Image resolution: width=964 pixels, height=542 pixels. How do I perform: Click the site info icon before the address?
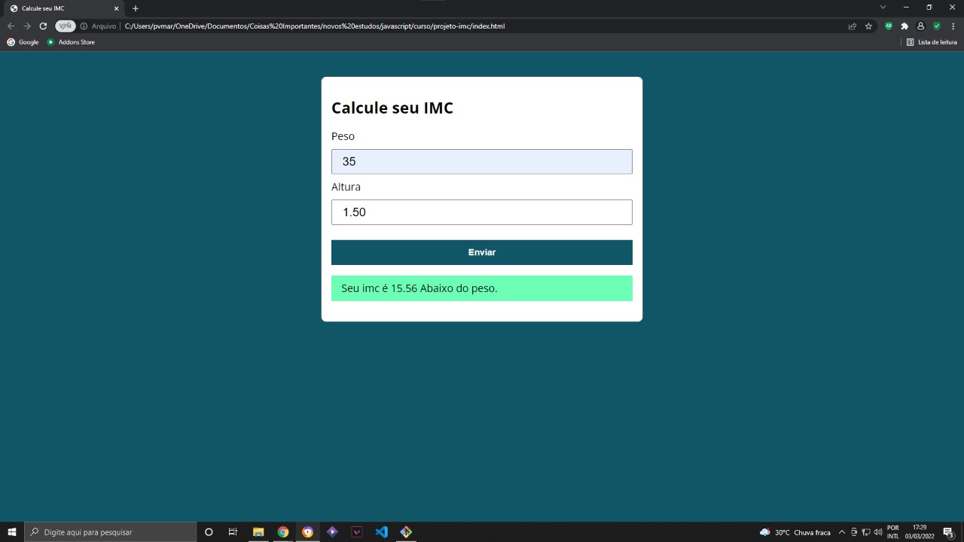(x=85, y=26)
